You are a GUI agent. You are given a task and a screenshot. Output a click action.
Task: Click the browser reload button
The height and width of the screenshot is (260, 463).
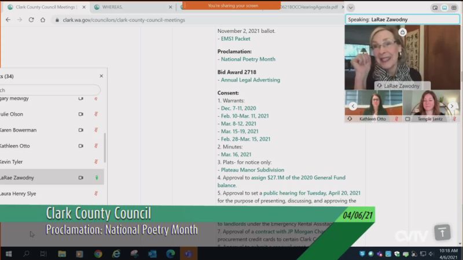click(x=31, y=20)
